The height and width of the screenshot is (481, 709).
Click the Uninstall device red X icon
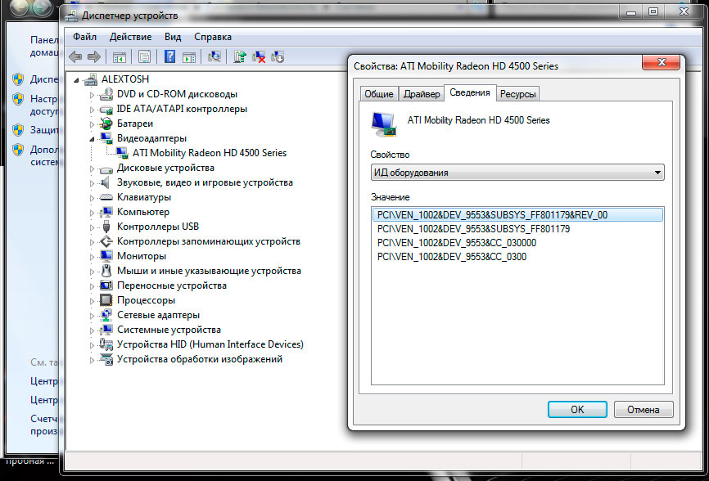tap(259, 56)
